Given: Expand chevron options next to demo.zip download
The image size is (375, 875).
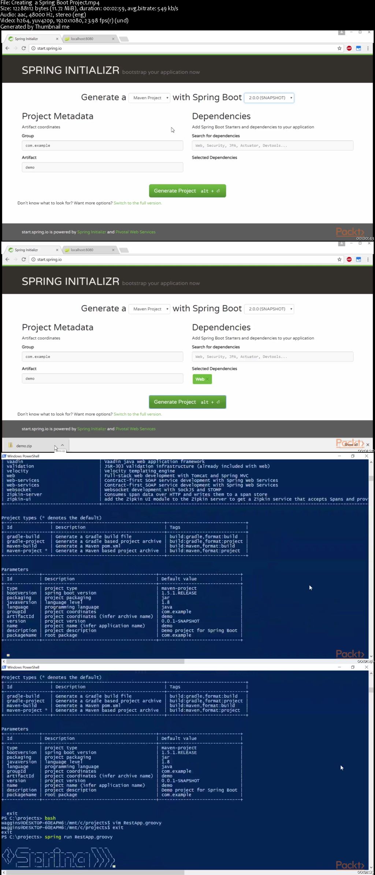Looking at the screenshot, I should (62, 445).
